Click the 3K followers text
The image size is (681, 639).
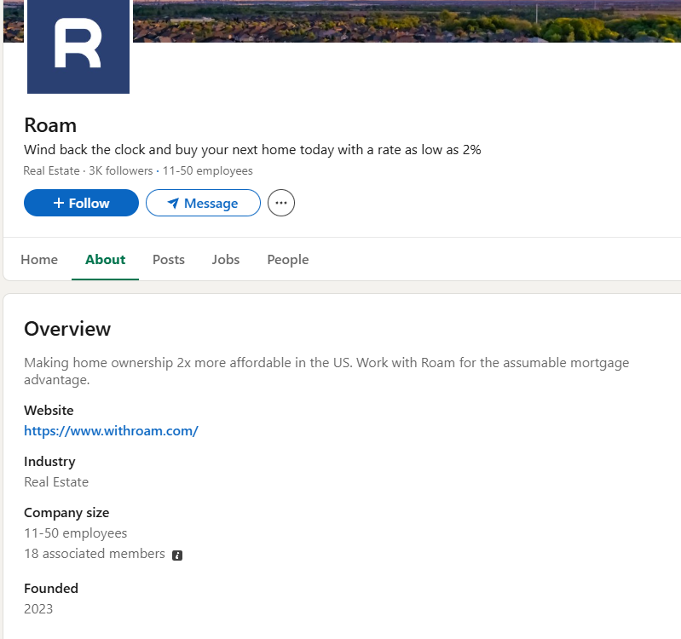pos(121,170)
